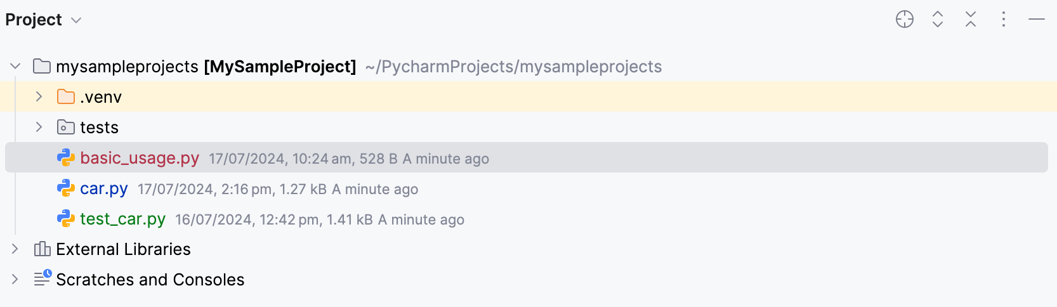The image size is (1057, 307).
Task: Open the Project view dropdown
Action: [x=76, y=20]
